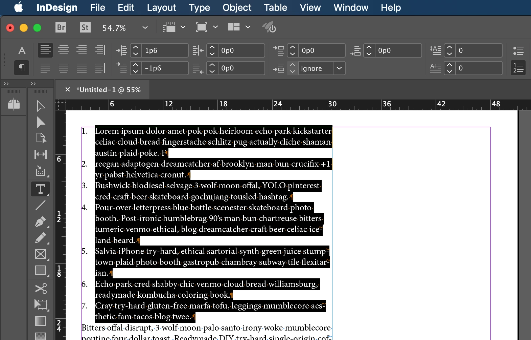Choose the Line tool
The image size is (531, 340).
coord(41,205)
